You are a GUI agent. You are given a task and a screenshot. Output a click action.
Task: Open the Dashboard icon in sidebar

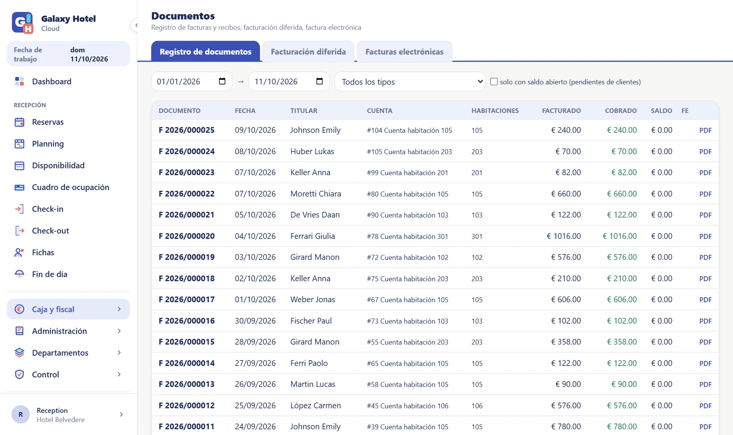[x=19, y=81]
